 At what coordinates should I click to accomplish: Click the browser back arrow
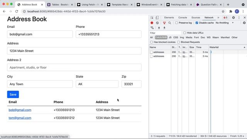click(4, 11)
